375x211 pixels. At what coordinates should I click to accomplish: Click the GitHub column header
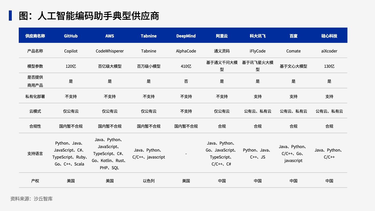pos(71,36)
